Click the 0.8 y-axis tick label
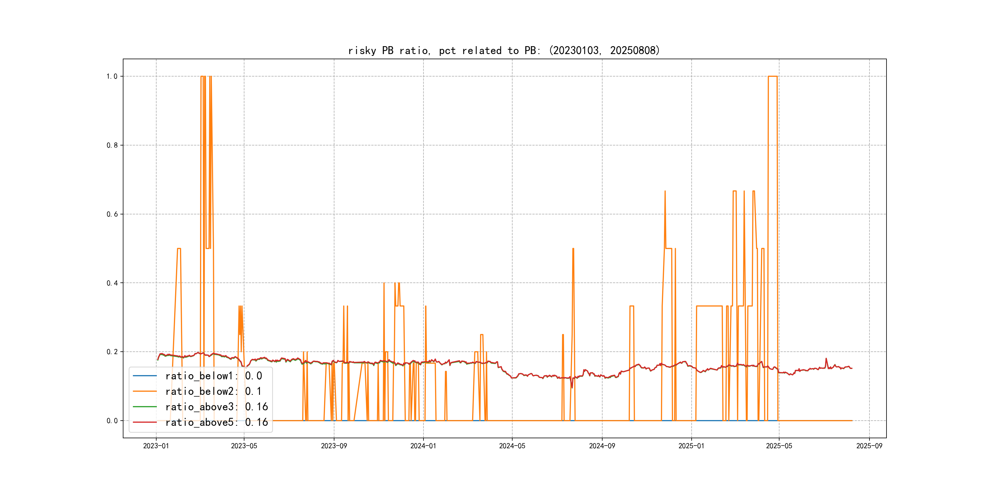 (x=112, y=145)
